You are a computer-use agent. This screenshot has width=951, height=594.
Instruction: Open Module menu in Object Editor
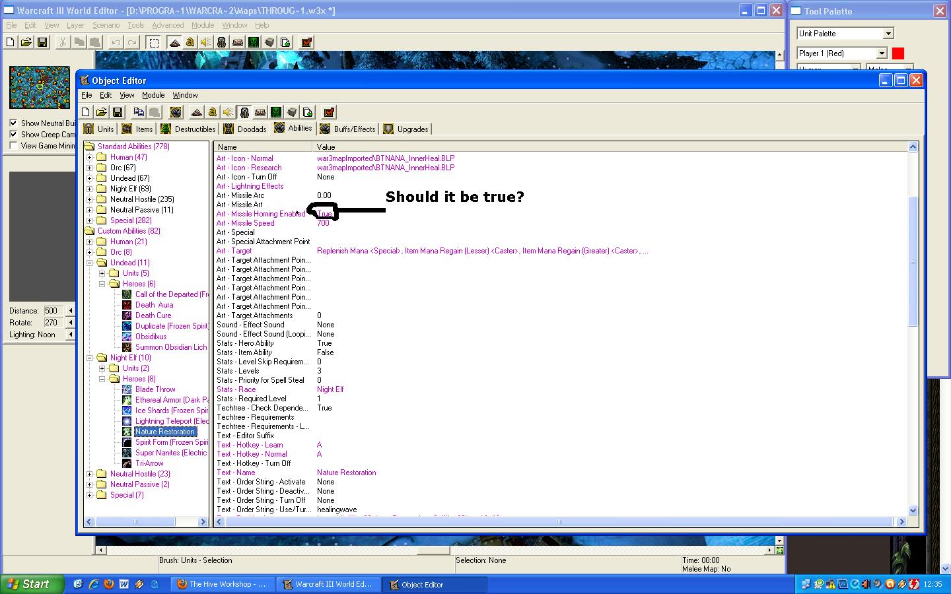click(153, 95)
